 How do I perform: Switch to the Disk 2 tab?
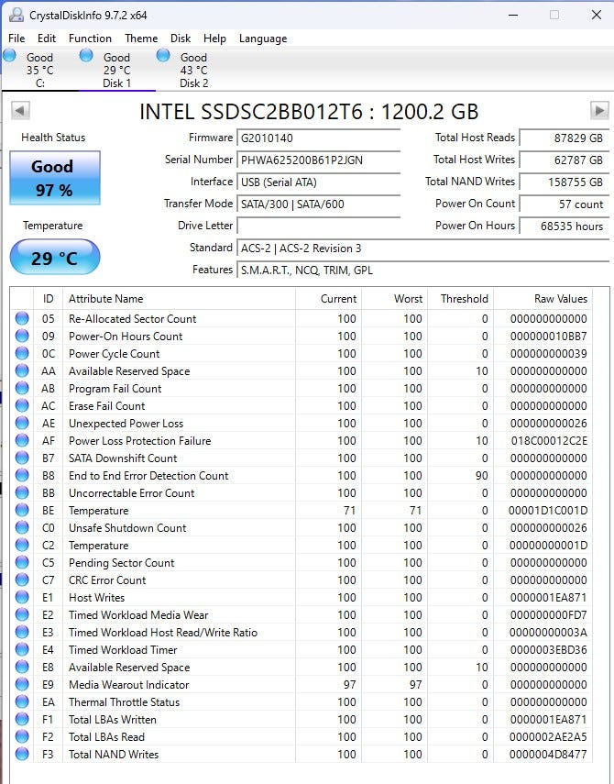click(193, 70)
